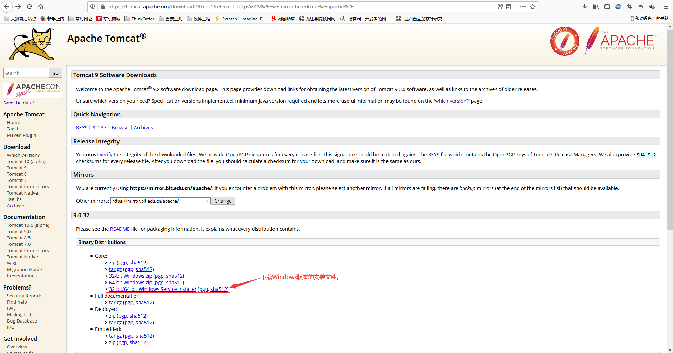View site security padlock info
This screenshot has height=353, width=673.
103,7
